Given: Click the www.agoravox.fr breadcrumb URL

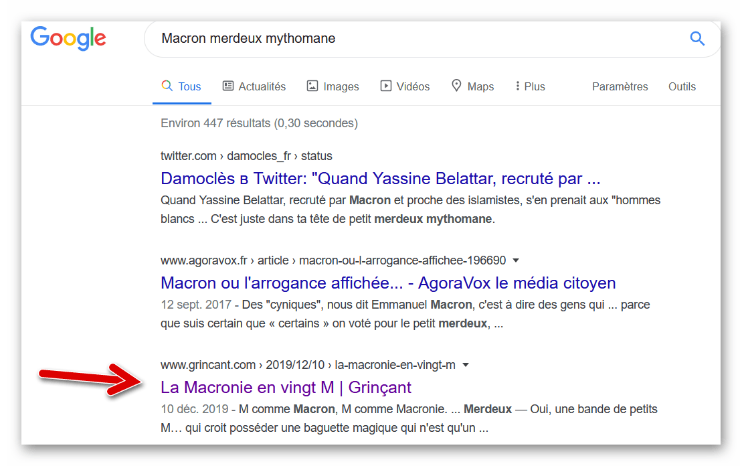Looking at the screenshot, I should click(333, 260).
